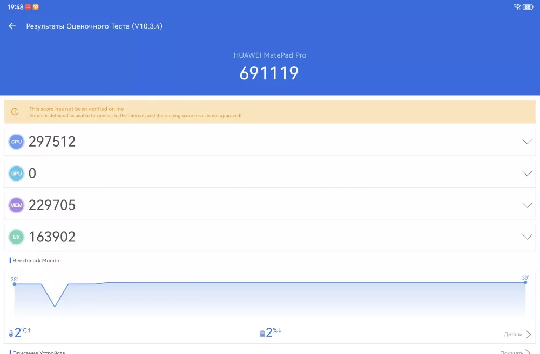Tap the Benchmark Monitor heading
The width and height of the screenshot is (540, 354).
tap(37, 261)
